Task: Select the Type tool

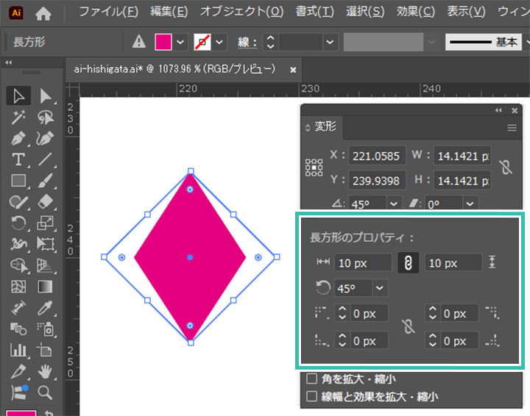Action: click(18, 159)
